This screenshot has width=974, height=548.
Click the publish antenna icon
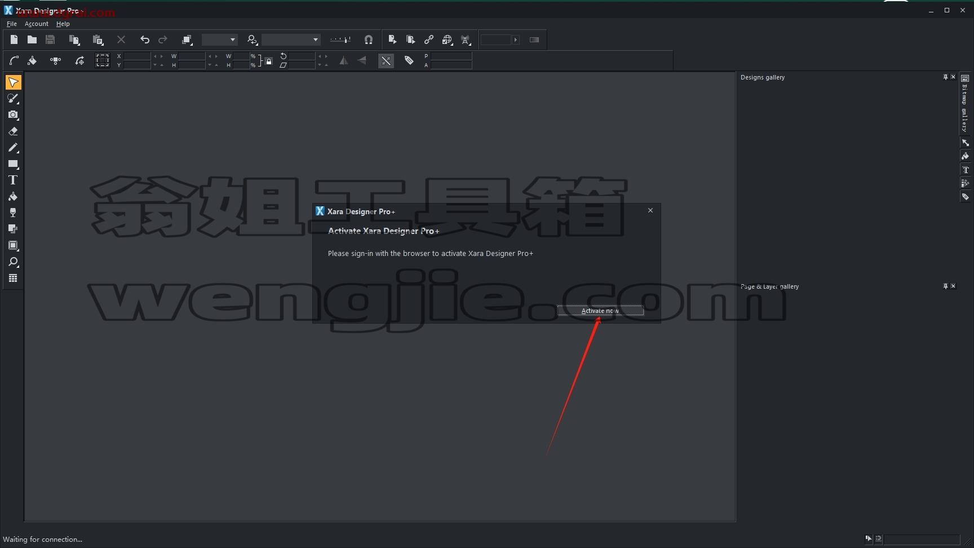coord(466,39)
